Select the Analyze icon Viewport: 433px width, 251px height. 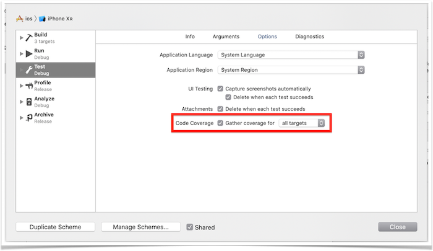point(29,102)
